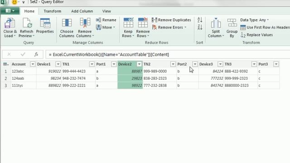Click Replace Values
Viewport: 290px width, 163px height.
click(256, 35)
